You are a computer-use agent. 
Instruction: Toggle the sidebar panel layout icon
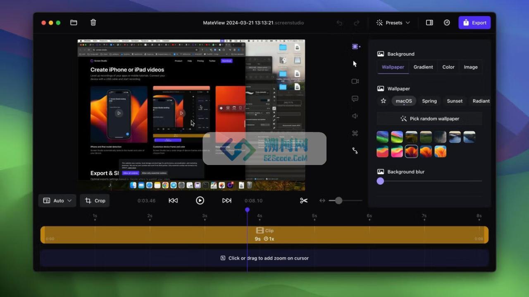[429, 23]
